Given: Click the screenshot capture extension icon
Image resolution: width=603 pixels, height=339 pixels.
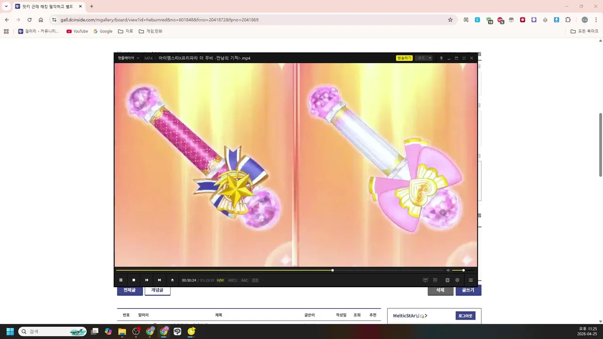Looking at the screenshot, I should tap(466, 20).
